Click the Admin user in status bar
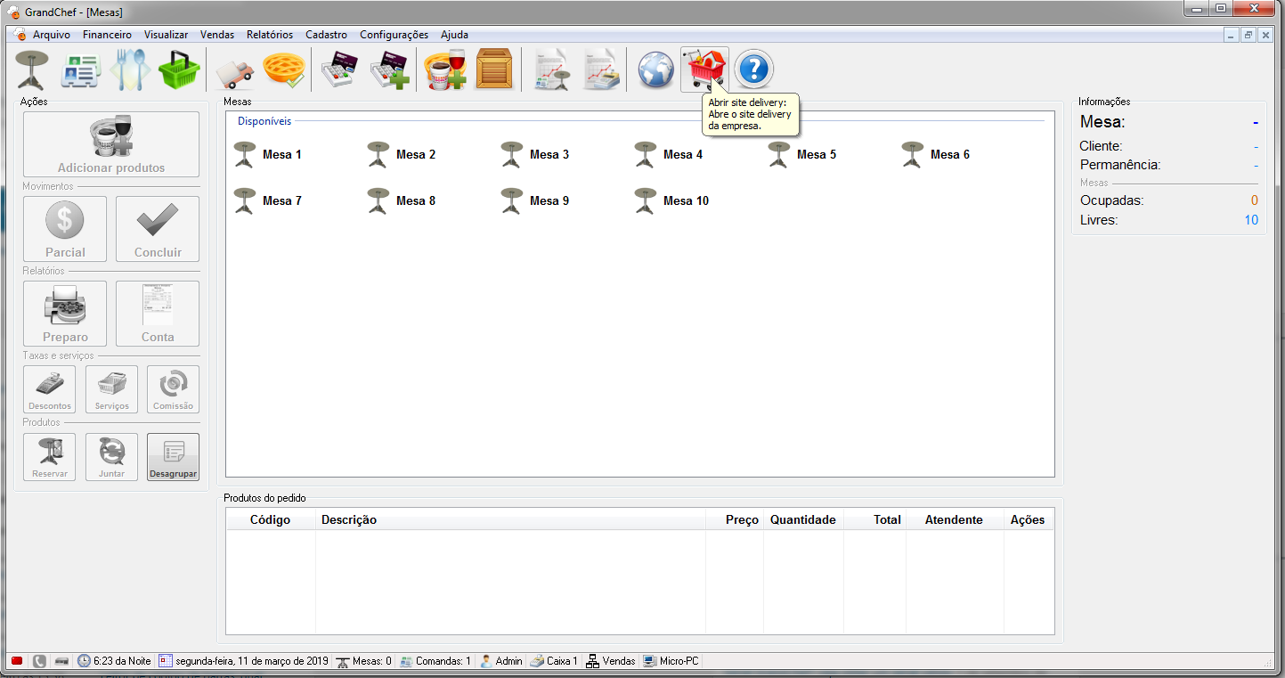The width and height of the screenshot is (1285, 678). [x=501, y=661]
